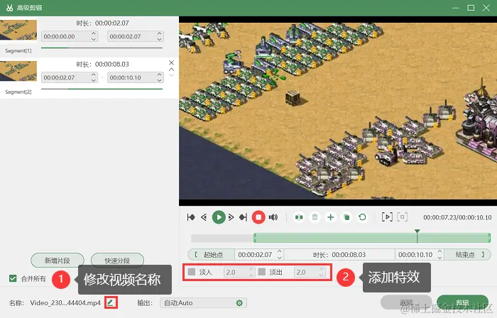Screen dimensions: 497x318
Task: Click the green 剪辑 button
Action: coord(462,302)
